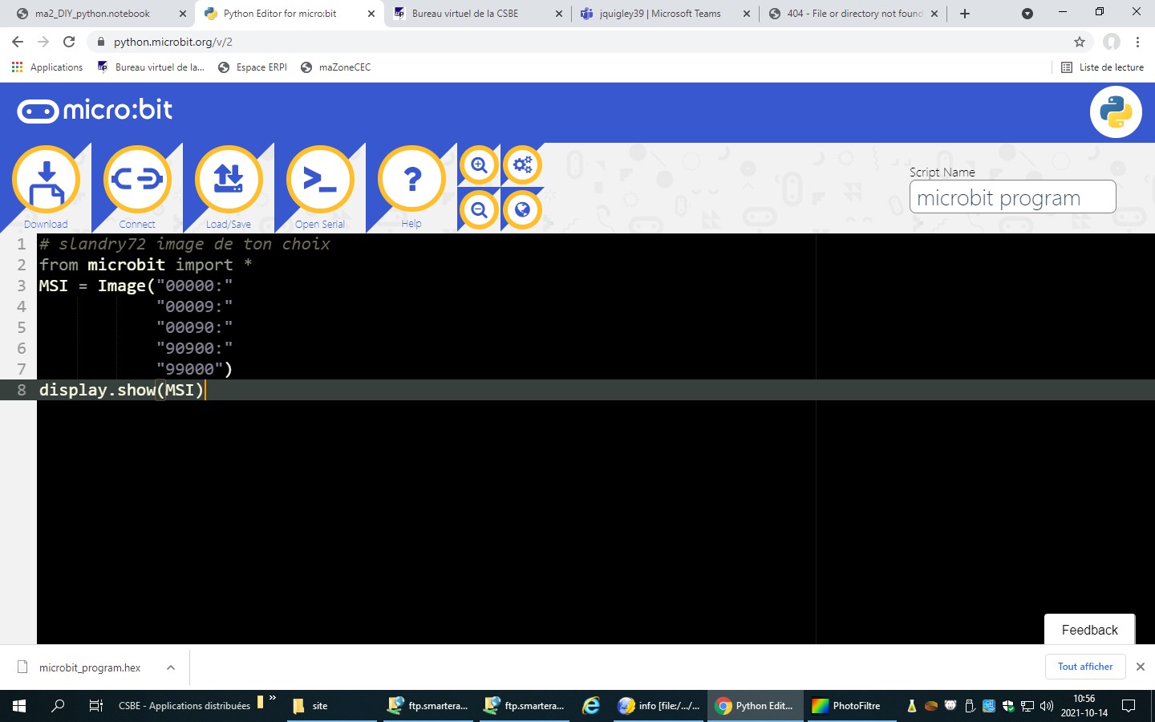1155x722 pixels.
Task: Reload the current page
Action: coord(69,42)
